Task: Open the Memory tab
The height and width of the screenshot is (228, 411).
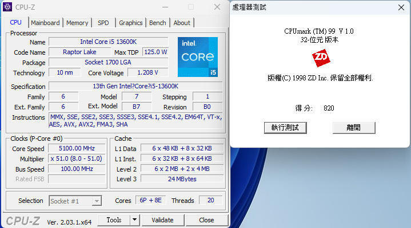Action: point(77,23)
